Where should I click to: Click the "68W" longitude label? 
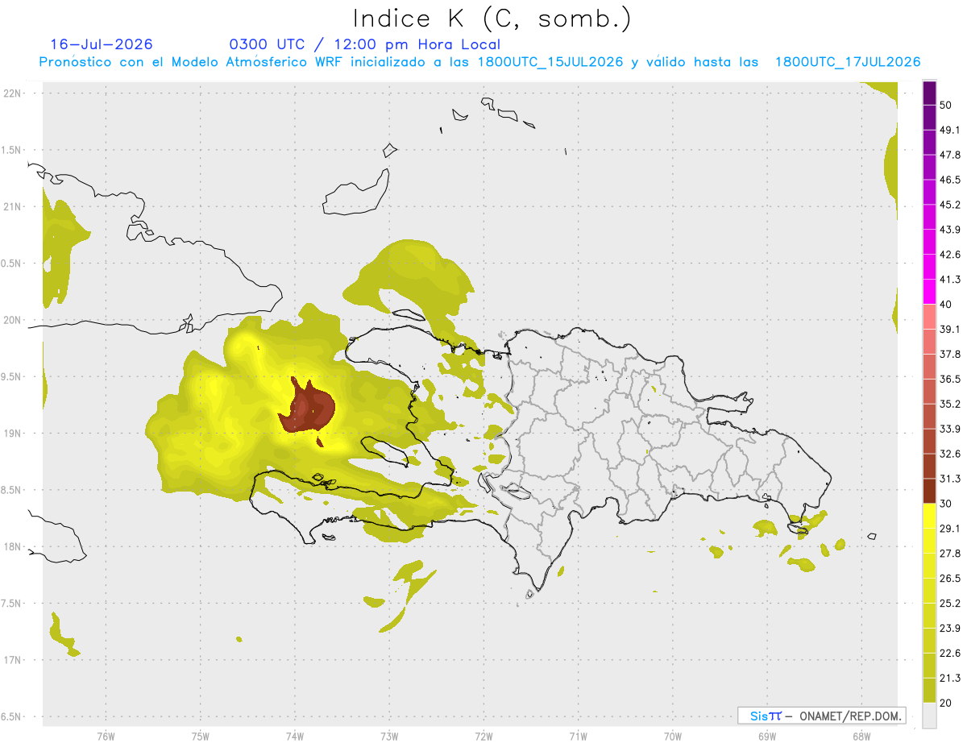point(861,736)
